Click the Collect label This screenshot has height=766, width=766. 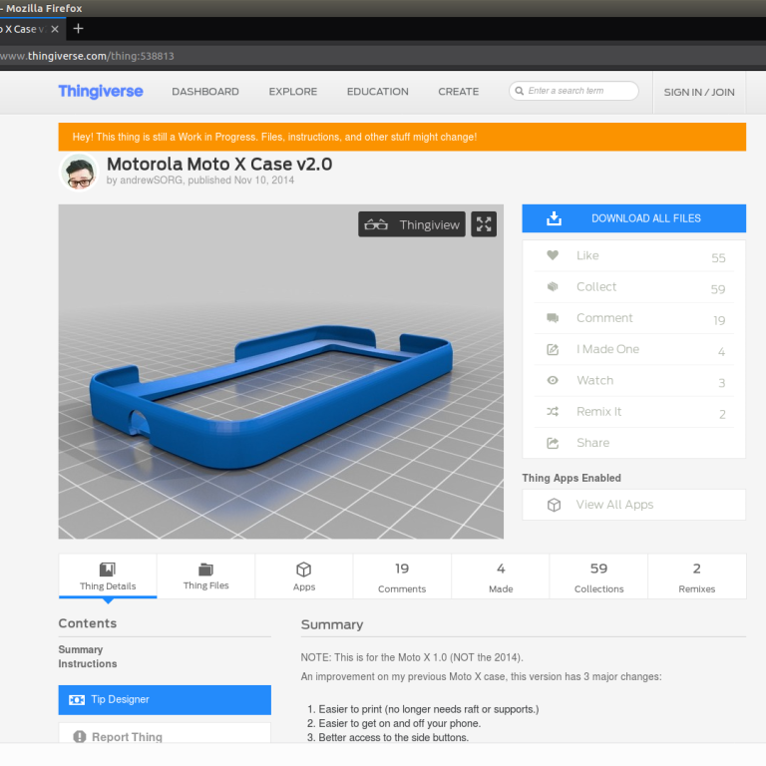click(596, 287)
